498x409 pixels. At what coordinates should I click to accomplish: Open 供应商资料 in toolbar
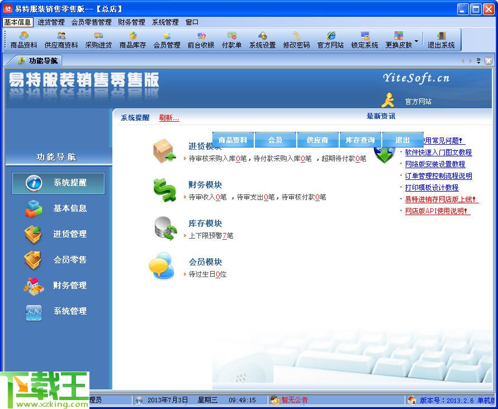coord(61,40)
